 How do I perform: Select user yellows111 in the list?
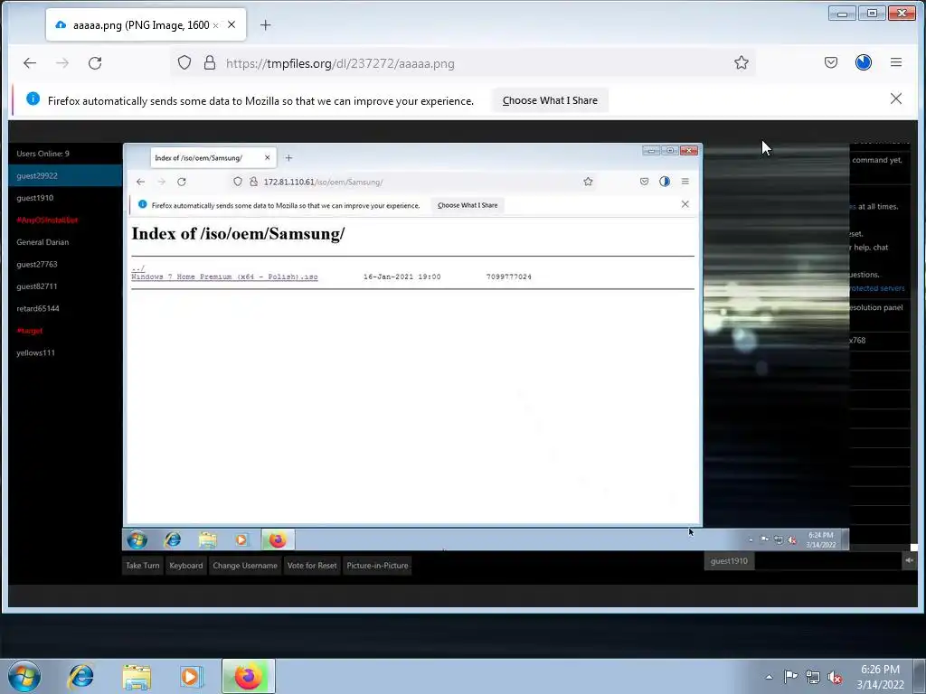click(x=65, y=353)
